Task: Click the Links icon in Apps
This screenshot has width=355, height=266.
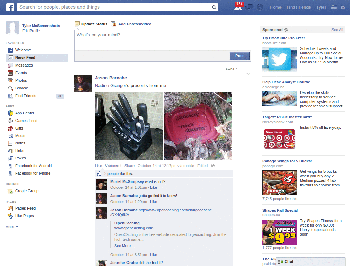Action: click(x=10, y=151)
